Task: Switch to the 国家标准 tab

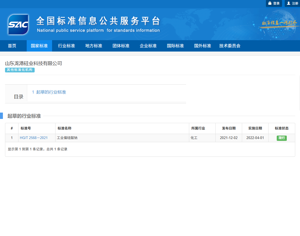Action: click(x=39, y=46)
